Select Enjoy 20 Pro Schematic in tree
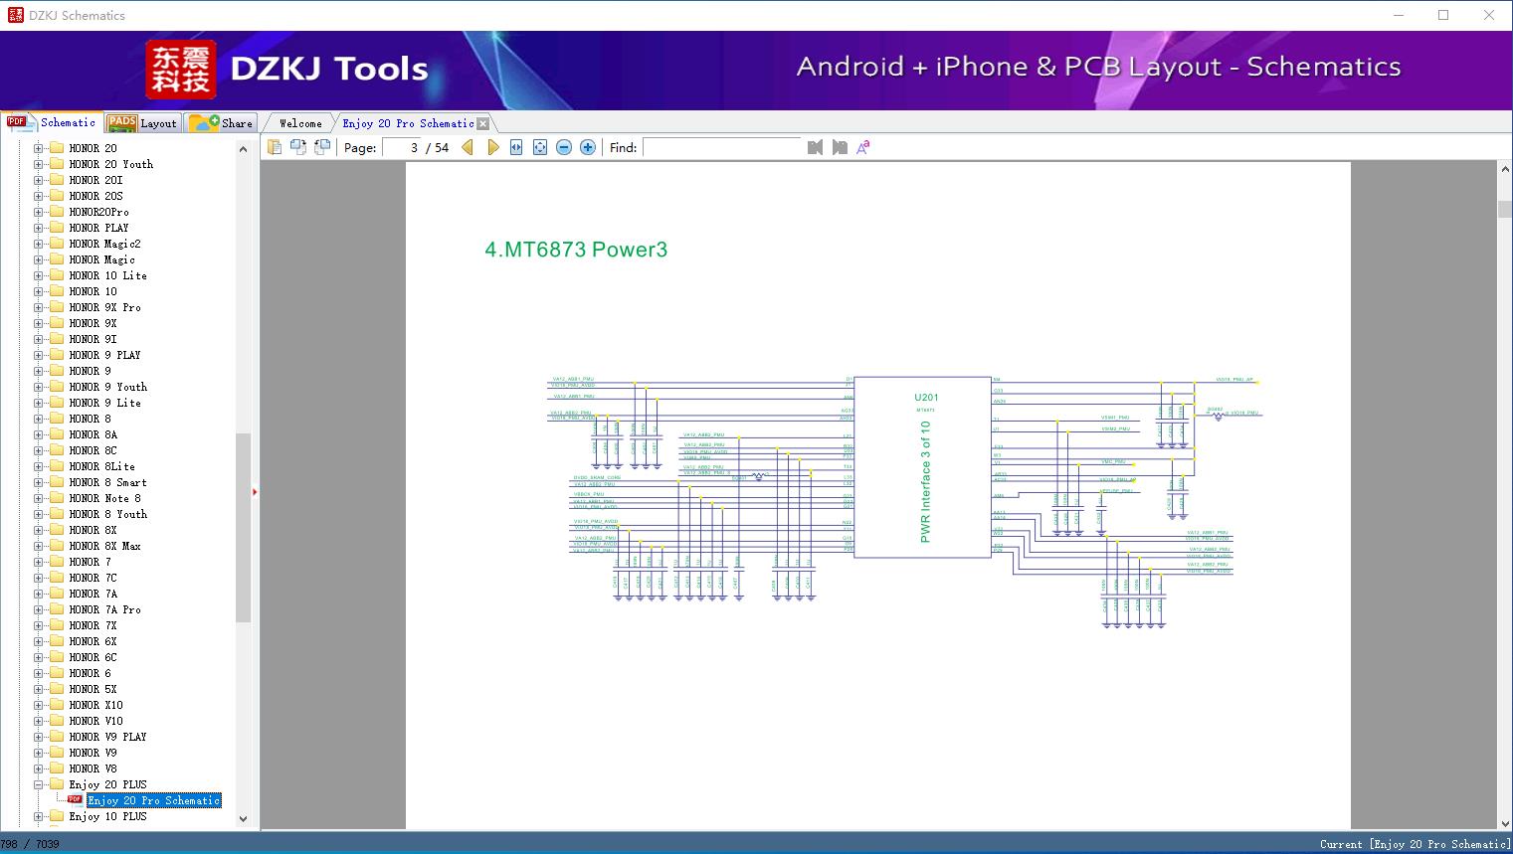 (154, 800)
